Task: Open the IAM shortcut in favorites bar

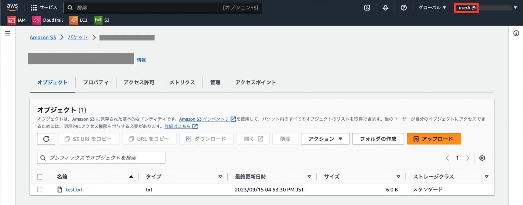Action: [16, 20]
